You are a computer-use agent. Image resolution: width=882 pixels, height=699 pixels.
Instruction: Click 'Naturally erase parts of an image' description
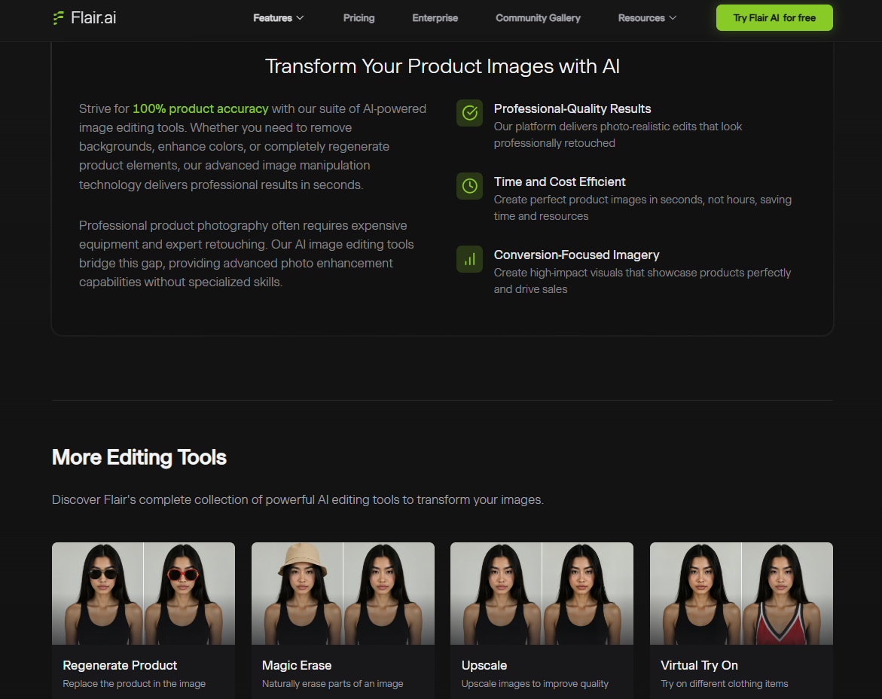click(x=332, y=684)
